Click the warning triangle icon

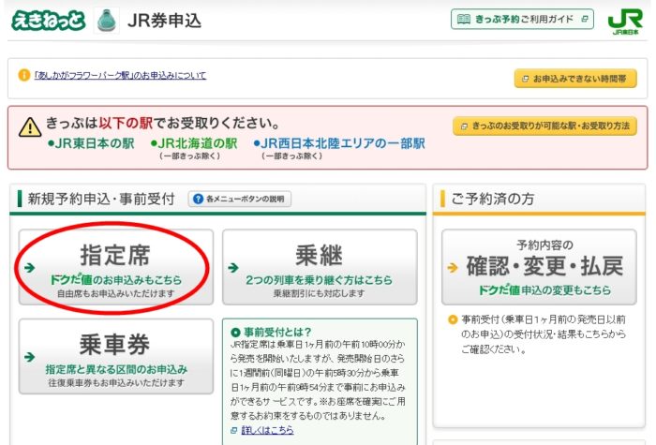(30, 127)
